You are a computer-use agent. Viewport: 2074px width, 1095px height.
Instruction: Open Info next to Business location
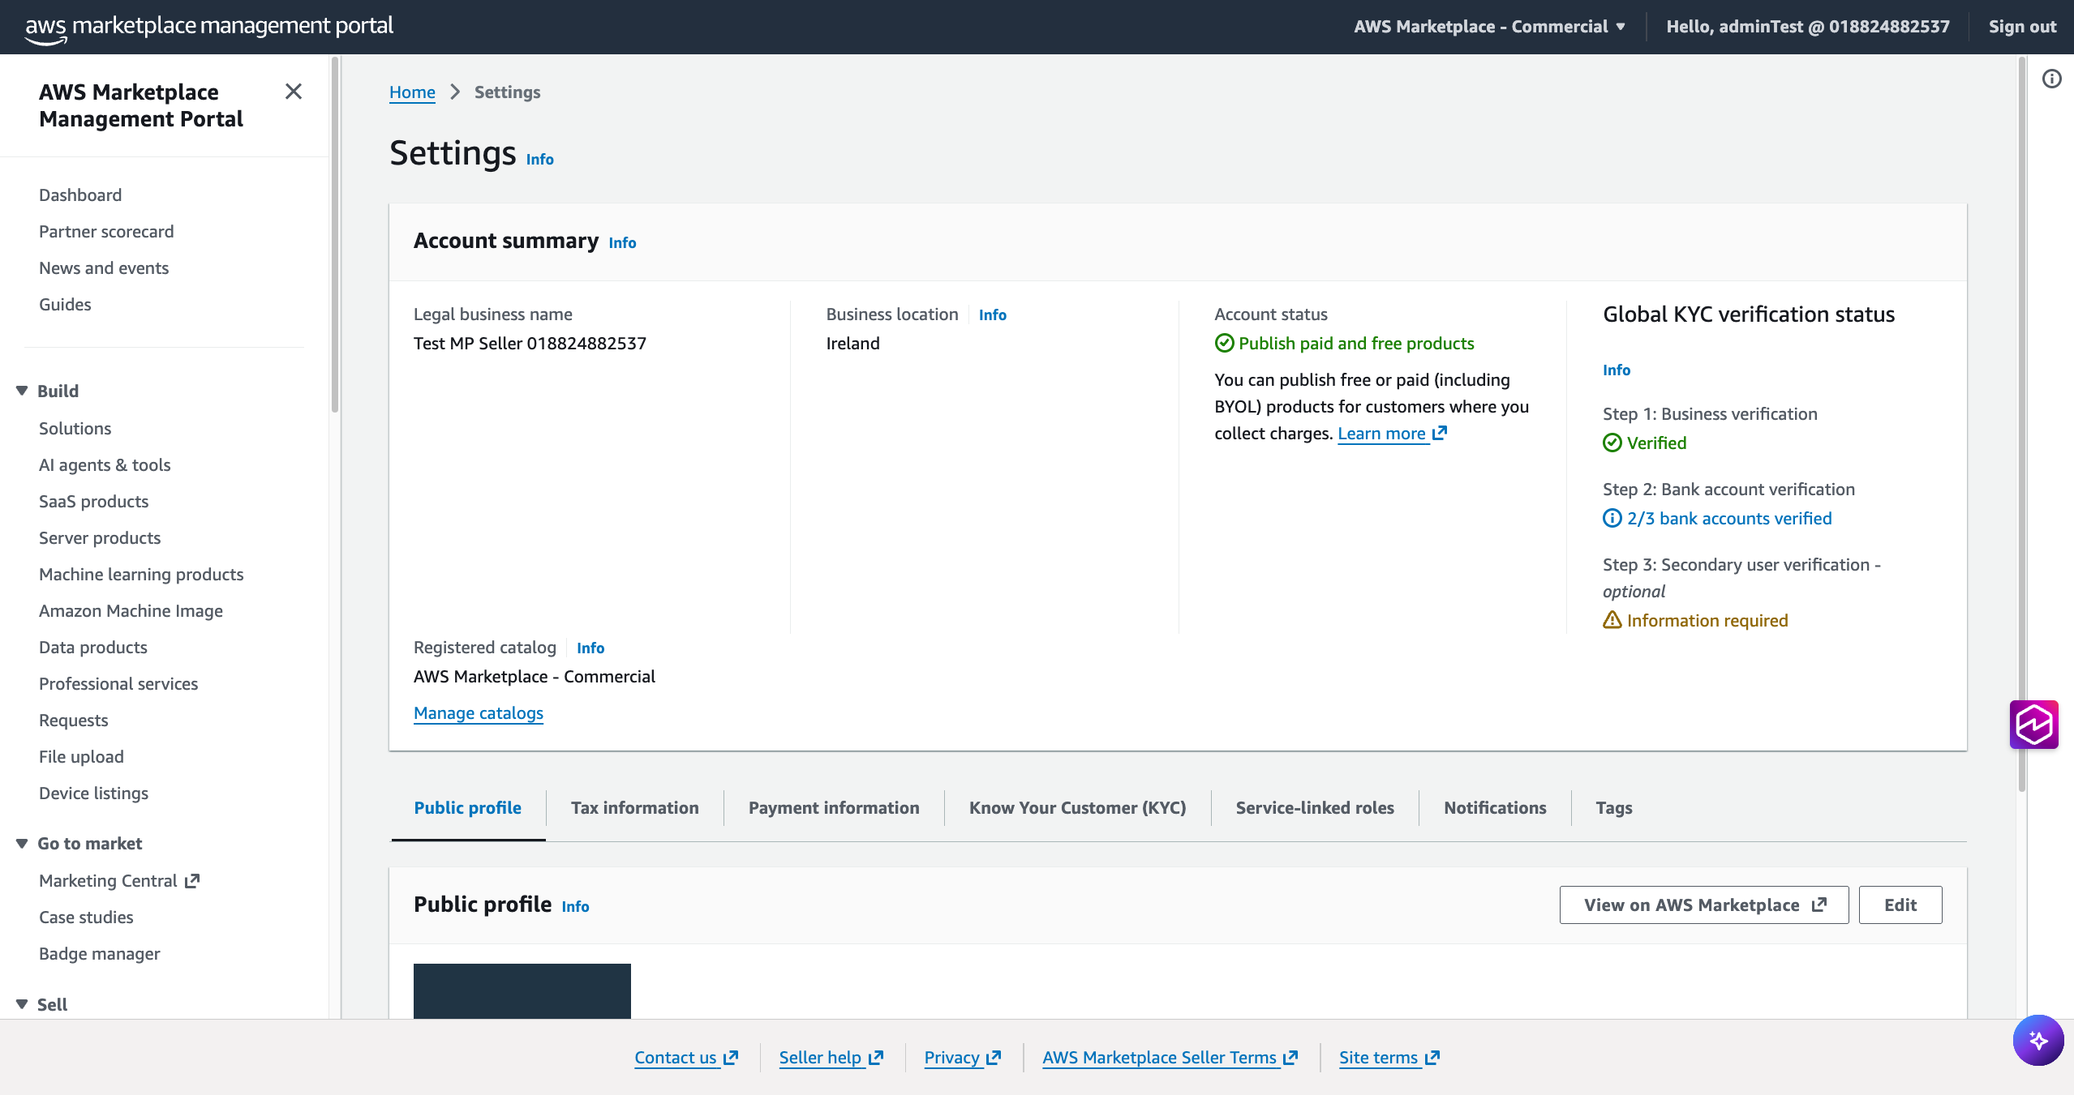point(992,314)
